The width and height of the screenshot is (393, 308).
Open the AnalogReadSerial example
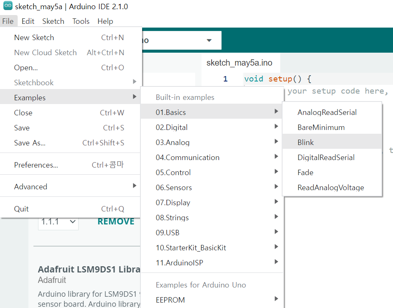pos(332,112)
